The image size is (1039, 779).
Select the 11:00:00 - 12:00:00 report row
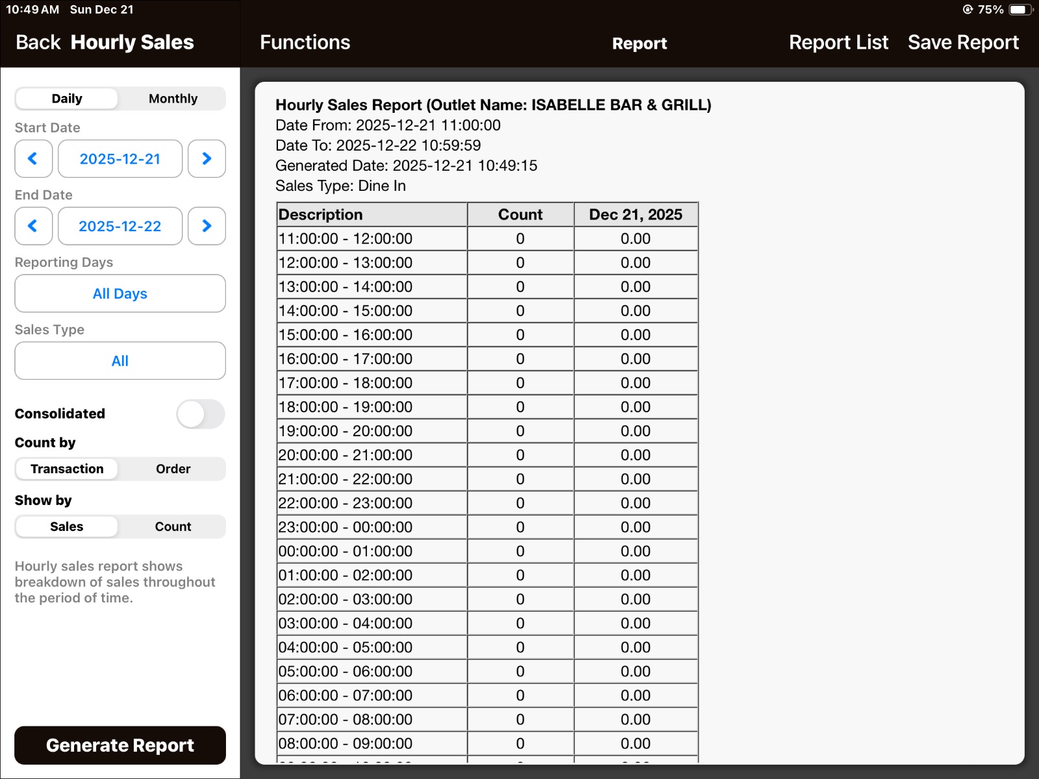(487, 239)
